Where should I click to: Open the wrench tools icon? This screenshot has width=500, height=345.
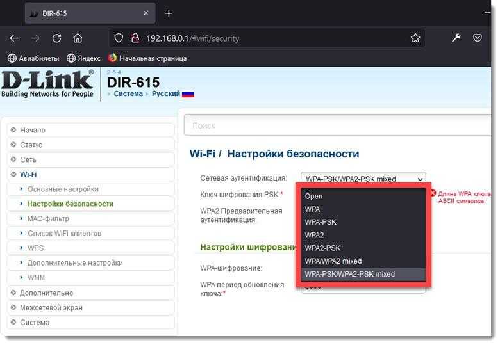click(456, 38)
